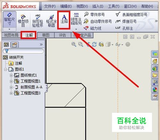This screenshot has width=160, height=140.
Task: Choose the 焊接符号 weld symbol tool
Action: [126, 21]
